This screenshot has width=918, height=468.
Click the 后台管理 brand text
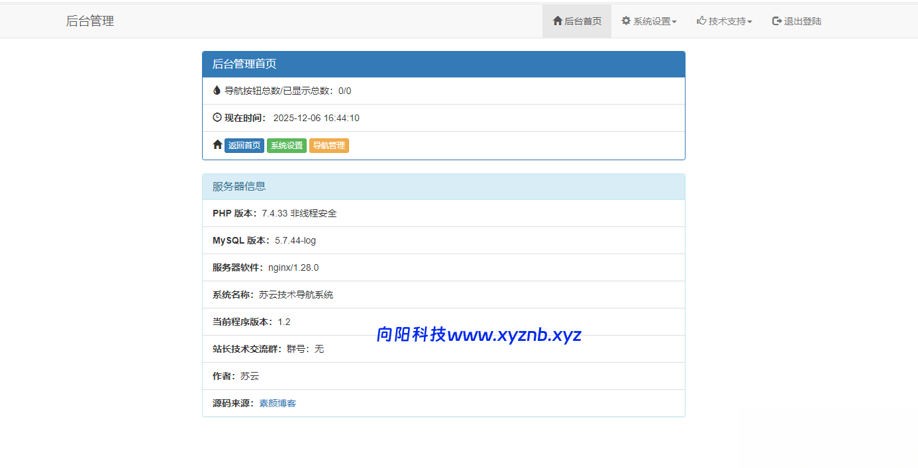(x=89, y=21)
